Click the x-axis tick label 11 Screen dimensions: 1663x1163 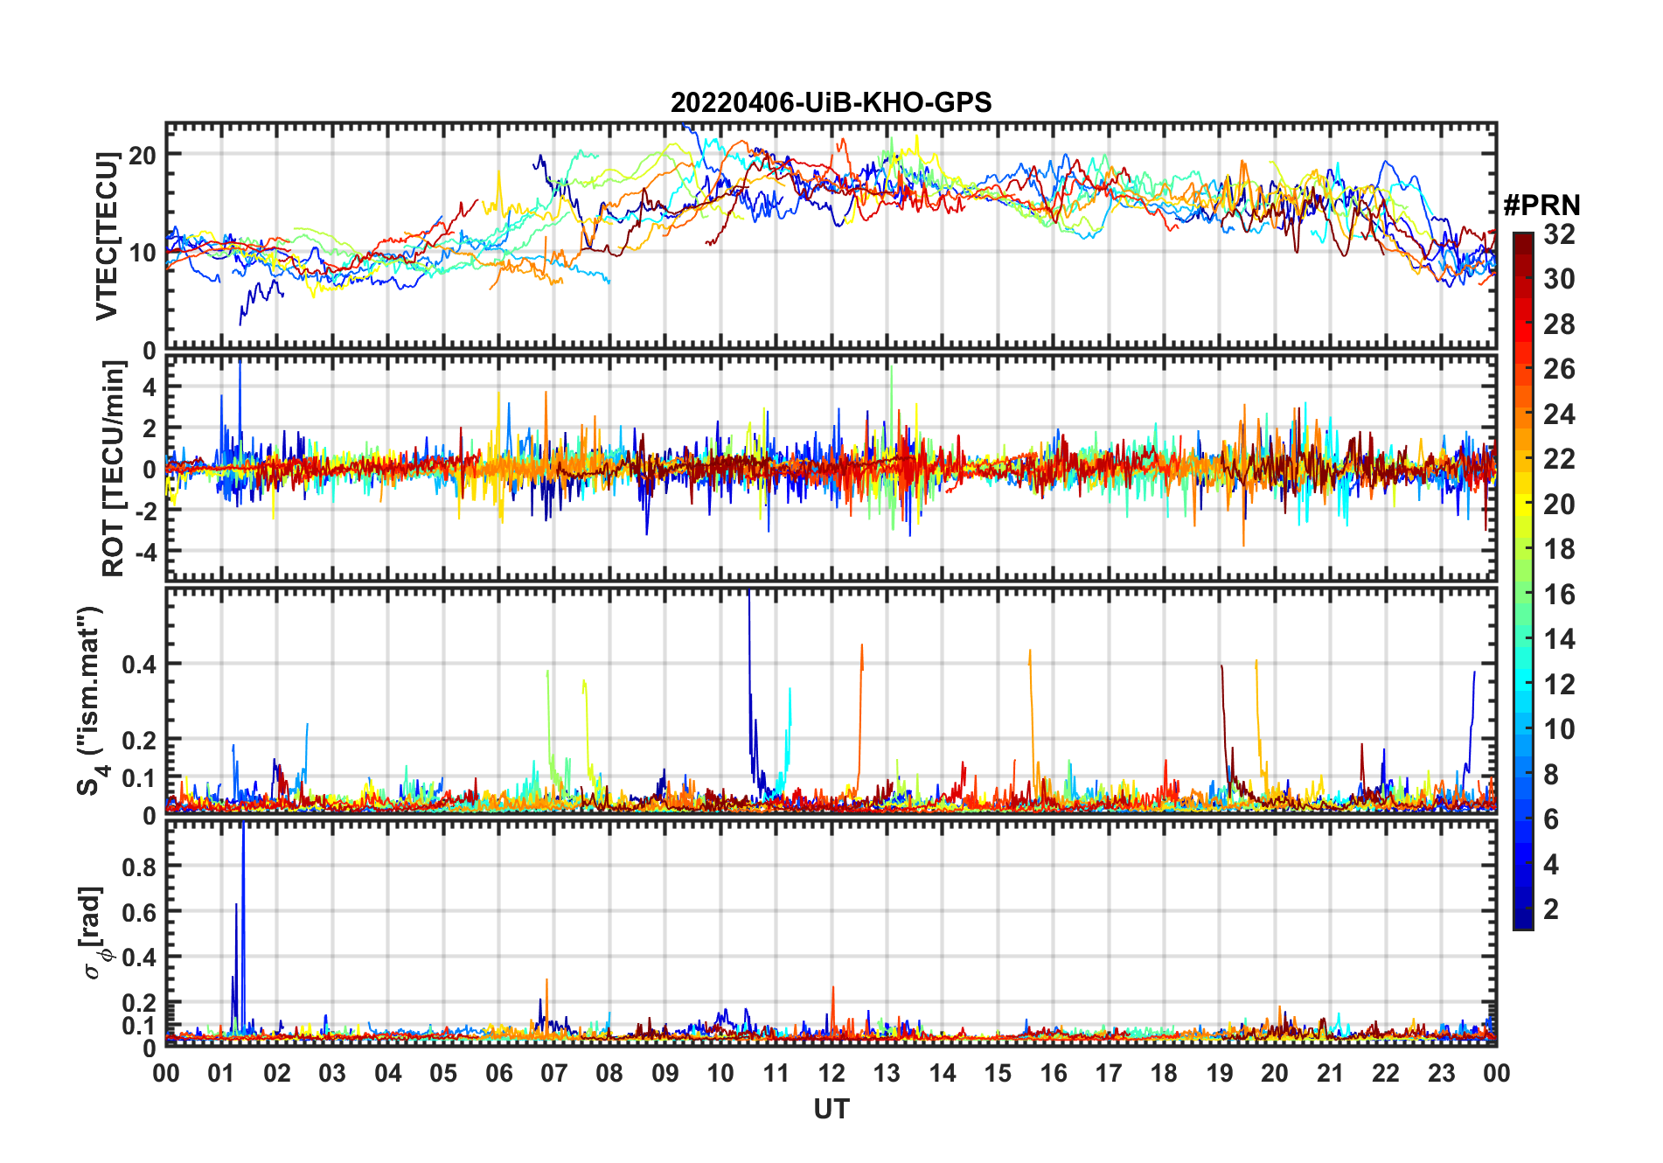(776, 1073)
